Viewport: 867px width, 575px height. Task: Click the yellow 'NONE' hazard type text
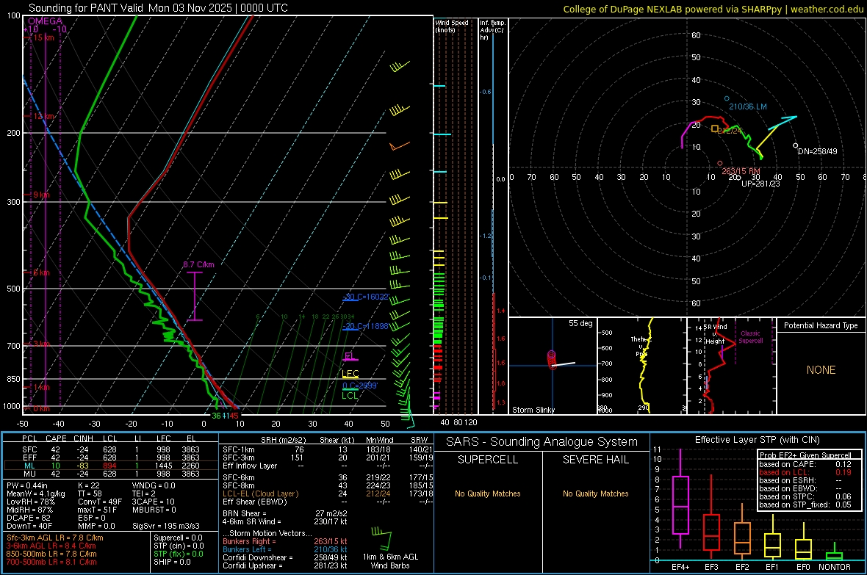point(821,370)
